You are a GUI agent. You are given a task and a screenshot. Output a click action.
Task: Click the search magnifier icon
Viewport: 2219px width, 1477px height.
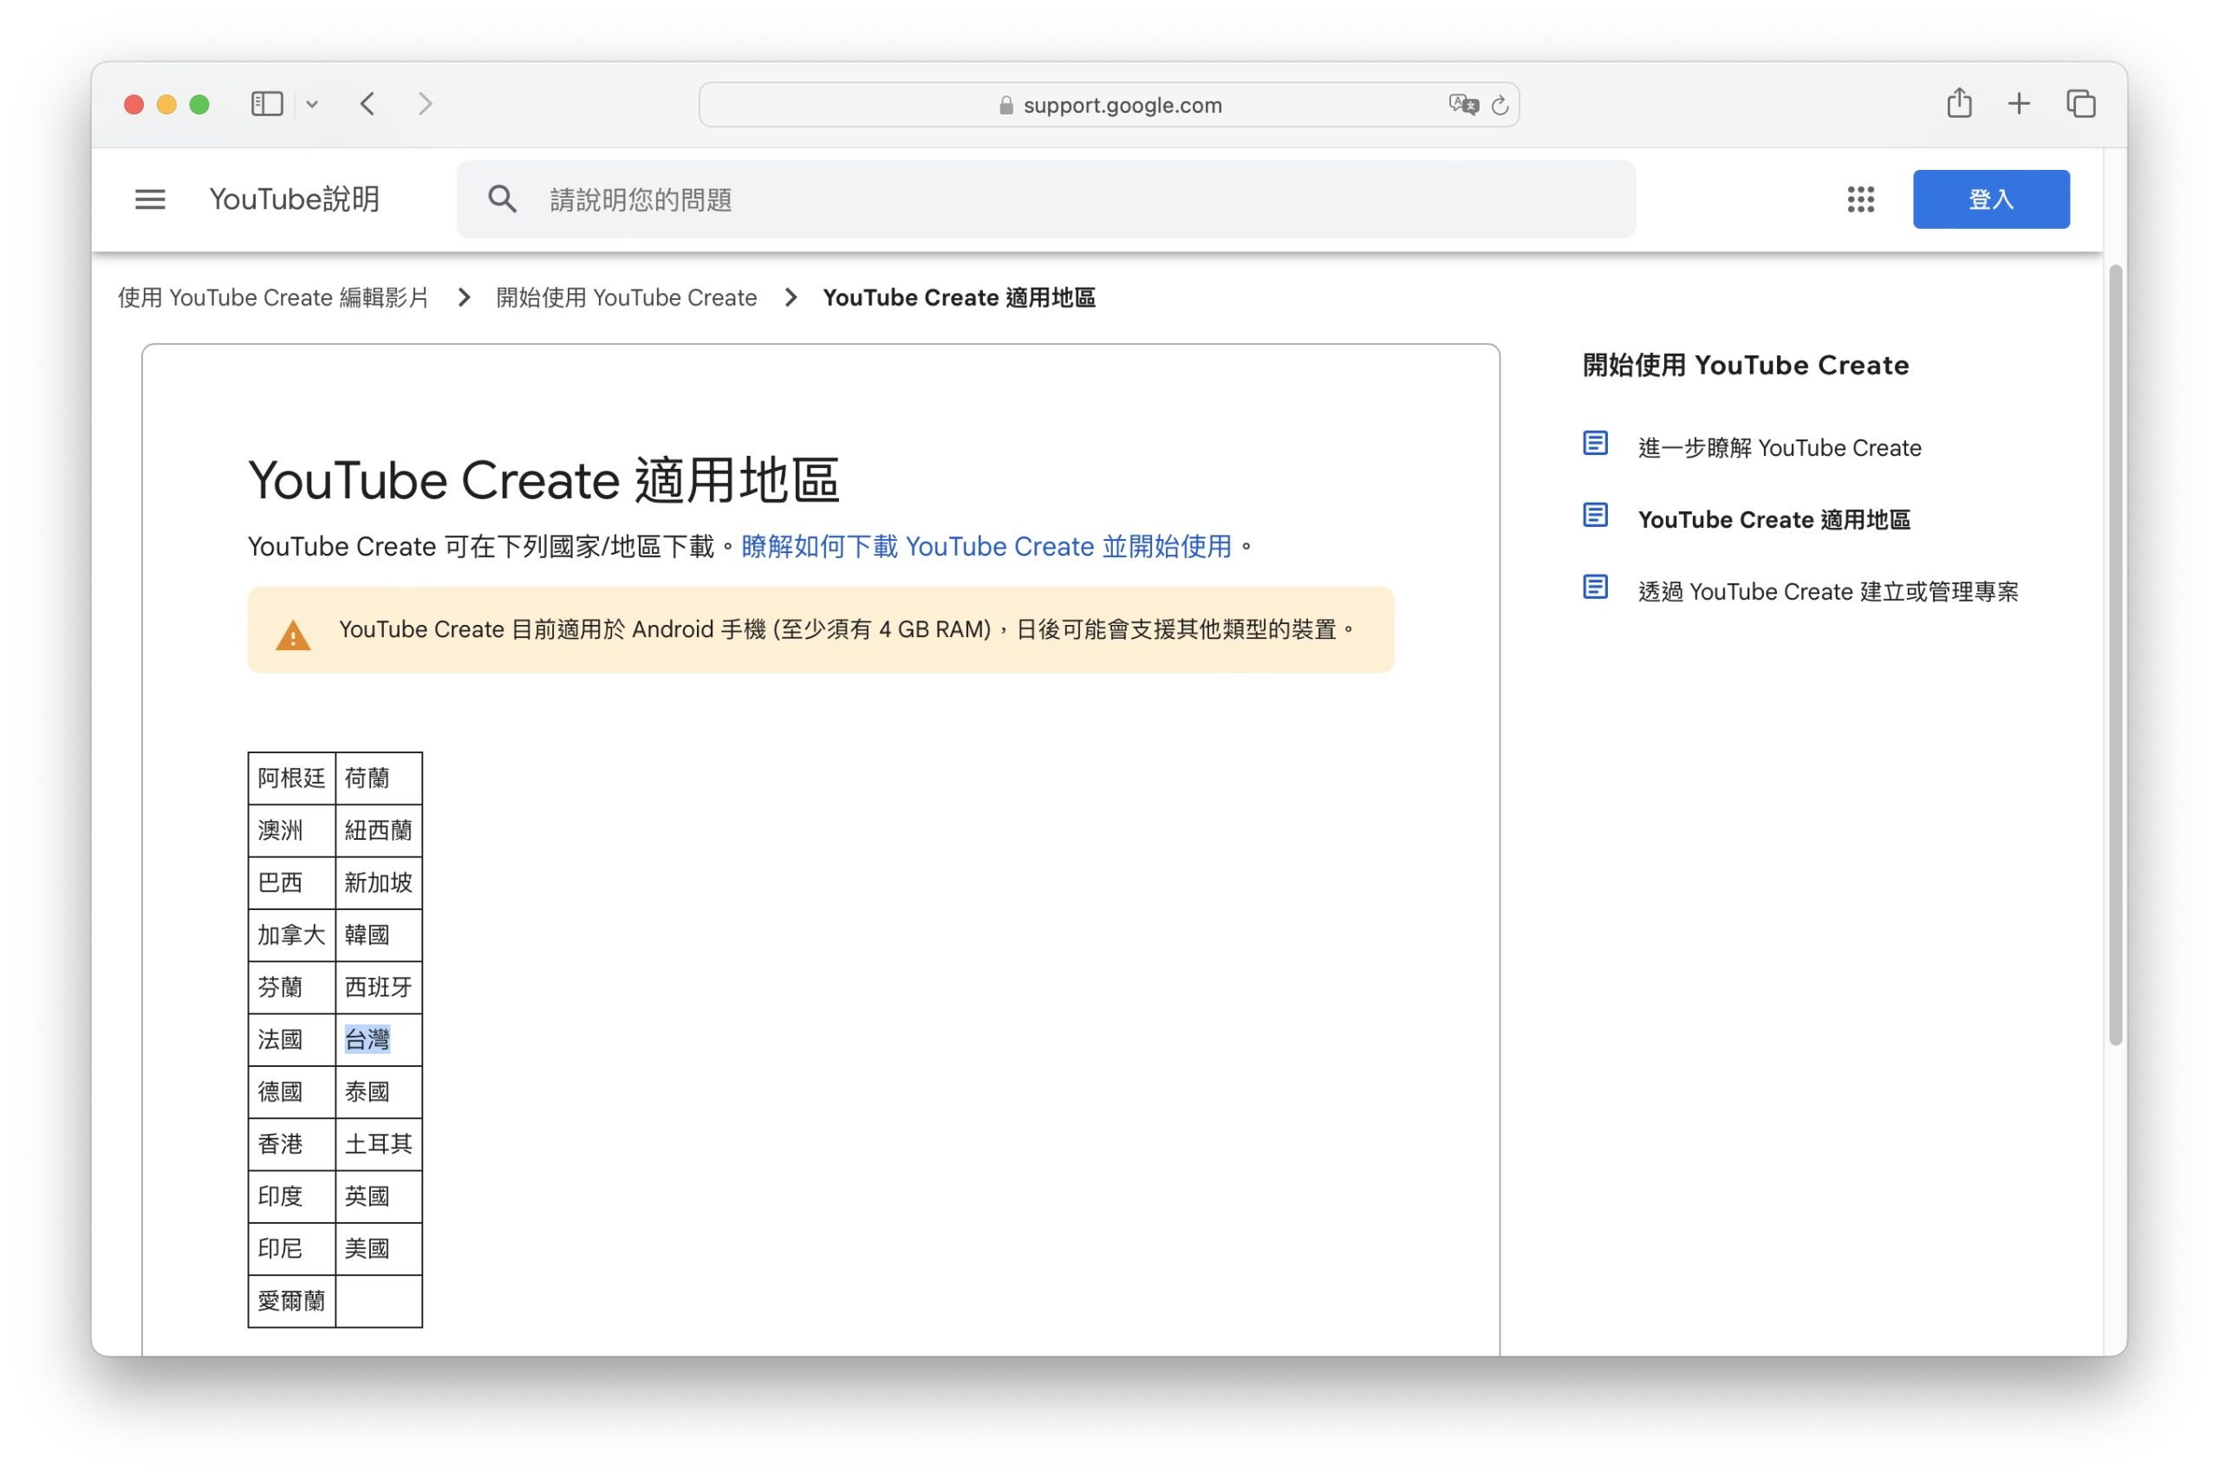(x=502, y=198)
